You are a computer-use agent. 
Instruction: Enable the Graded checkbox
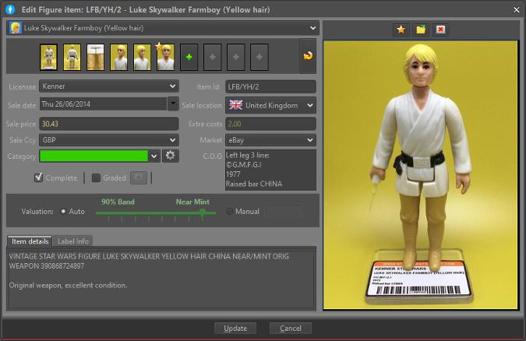tap(97, 178)
